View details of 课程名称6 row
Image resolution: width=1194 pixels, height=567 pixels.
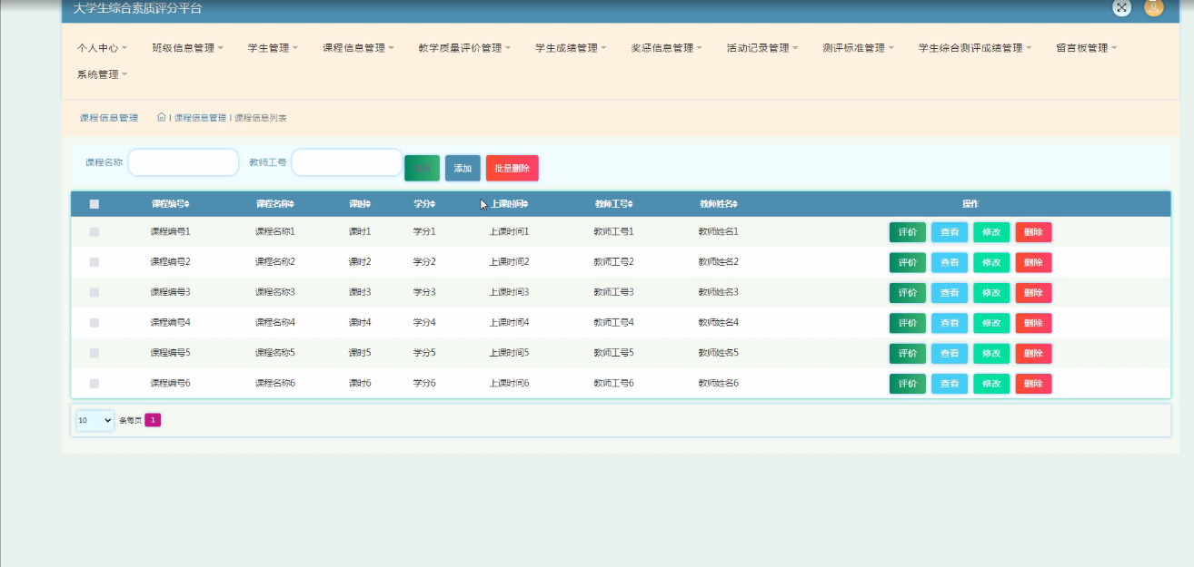tap(950, 384)
